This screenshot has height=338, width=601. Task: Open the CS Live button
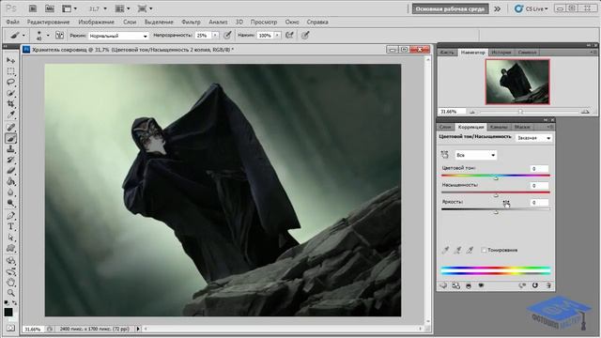pyautogui.click(x=532, y=8)
